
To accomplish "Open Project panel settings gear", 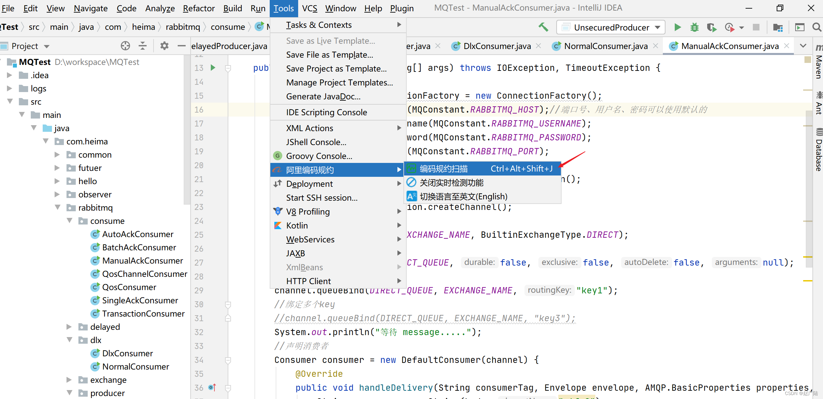I will click(164, 46).
